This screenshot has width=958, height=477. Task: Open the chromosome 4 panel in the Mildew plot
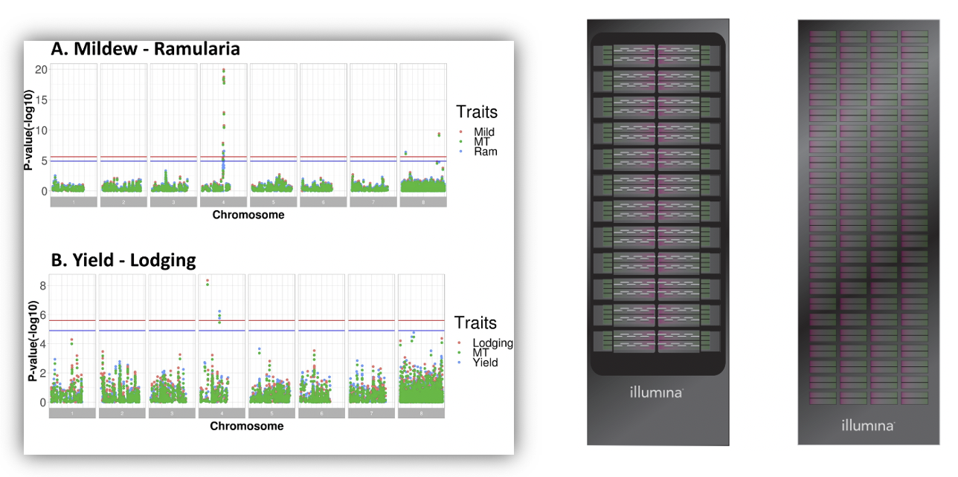tap(224, 135)
